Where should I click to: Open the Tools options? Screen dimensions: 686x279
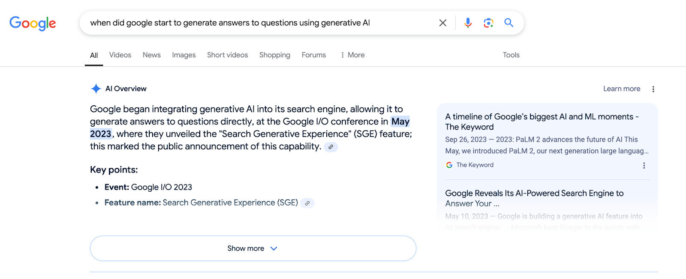[x=511, y=55]
